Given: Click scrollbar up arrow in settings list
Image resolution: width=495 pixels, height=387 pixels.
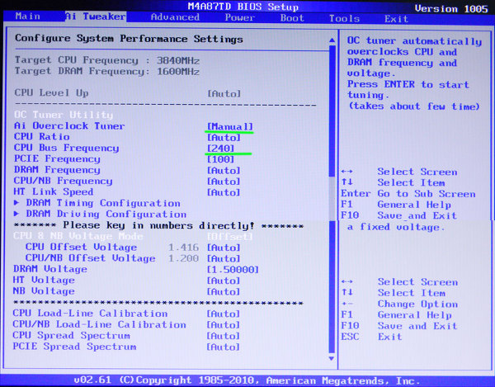Looking at the screenshot, I should (332, 40).
